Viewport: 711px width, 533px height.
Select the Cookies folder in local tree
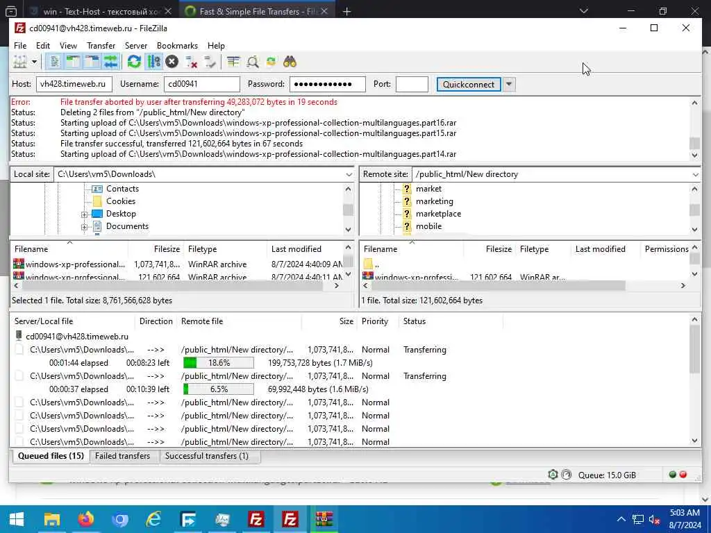click(x=121, y=201)
